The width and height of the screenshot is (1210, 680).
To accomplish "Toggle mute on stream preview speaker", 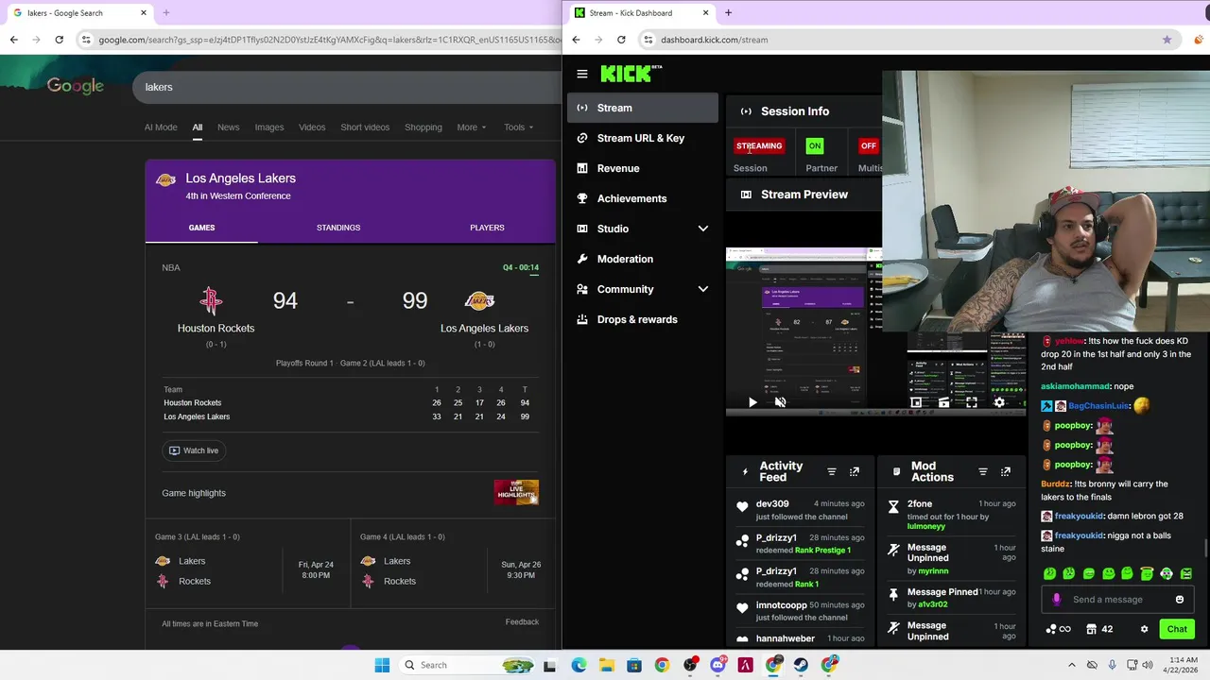I will pyautogui.click(x=780, y=402).
